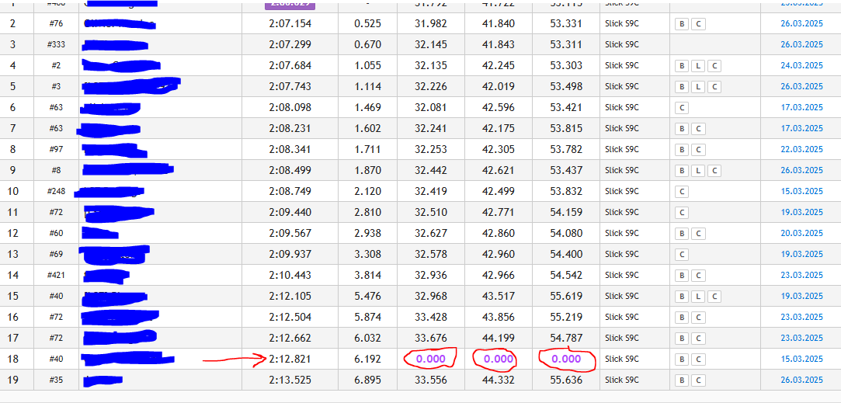The image size is (841, 403).
Task: Click the B badge in the 2:13.525 row
Action: click(x=682, y=380)
